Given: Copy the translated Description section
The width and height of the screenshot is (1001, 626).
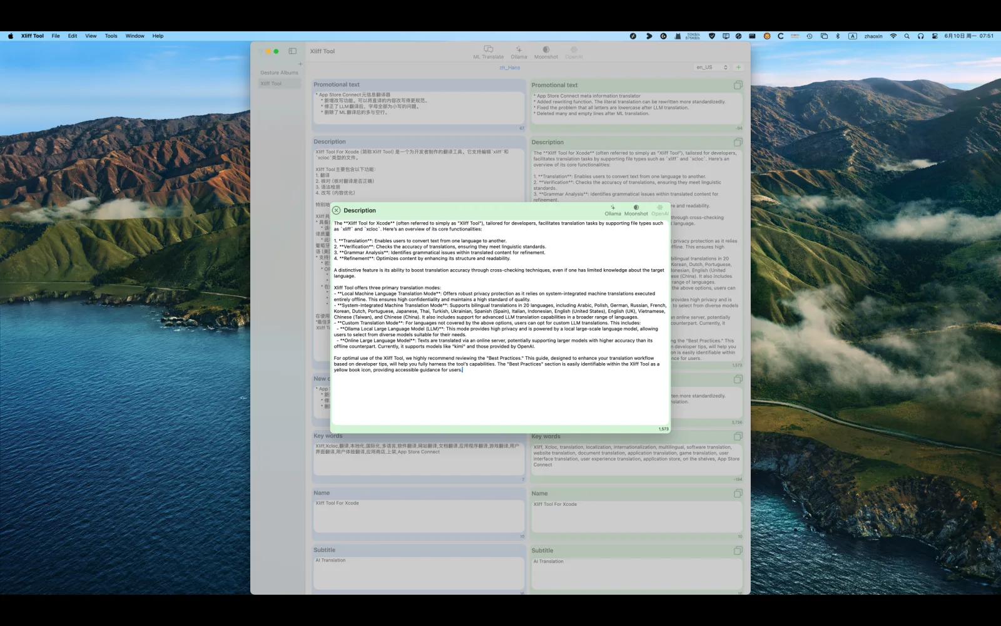Looking at the screenshot, I should 738,142.
